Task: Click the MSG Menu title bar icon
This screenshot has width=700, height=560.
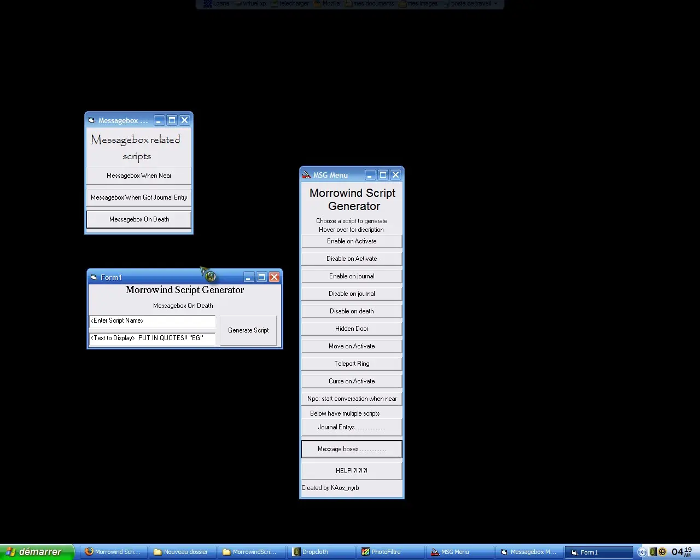Action: click(306, 175)
